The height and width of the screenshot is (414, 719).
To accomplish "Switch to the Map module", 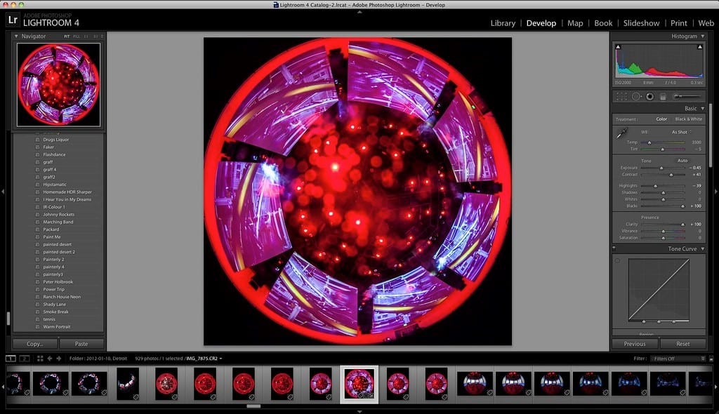I will (575, 23).
